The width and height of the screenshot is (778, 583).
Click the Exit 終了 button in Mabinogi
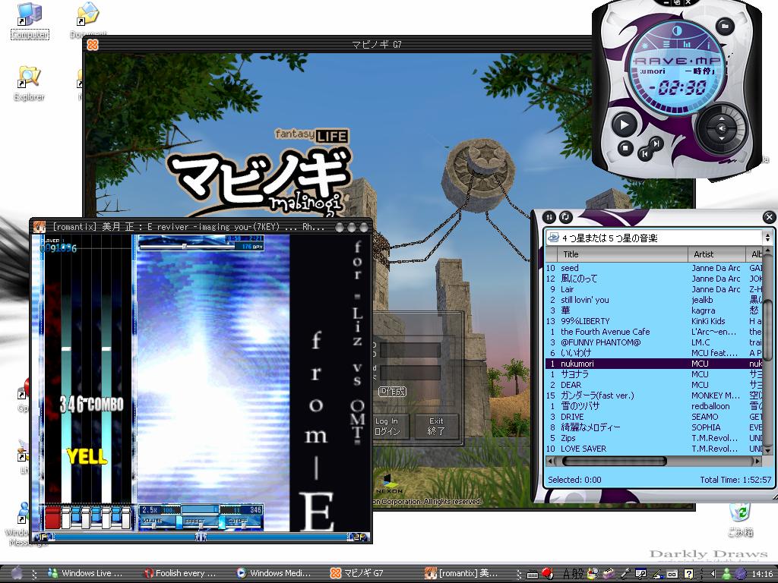[436, 426]
